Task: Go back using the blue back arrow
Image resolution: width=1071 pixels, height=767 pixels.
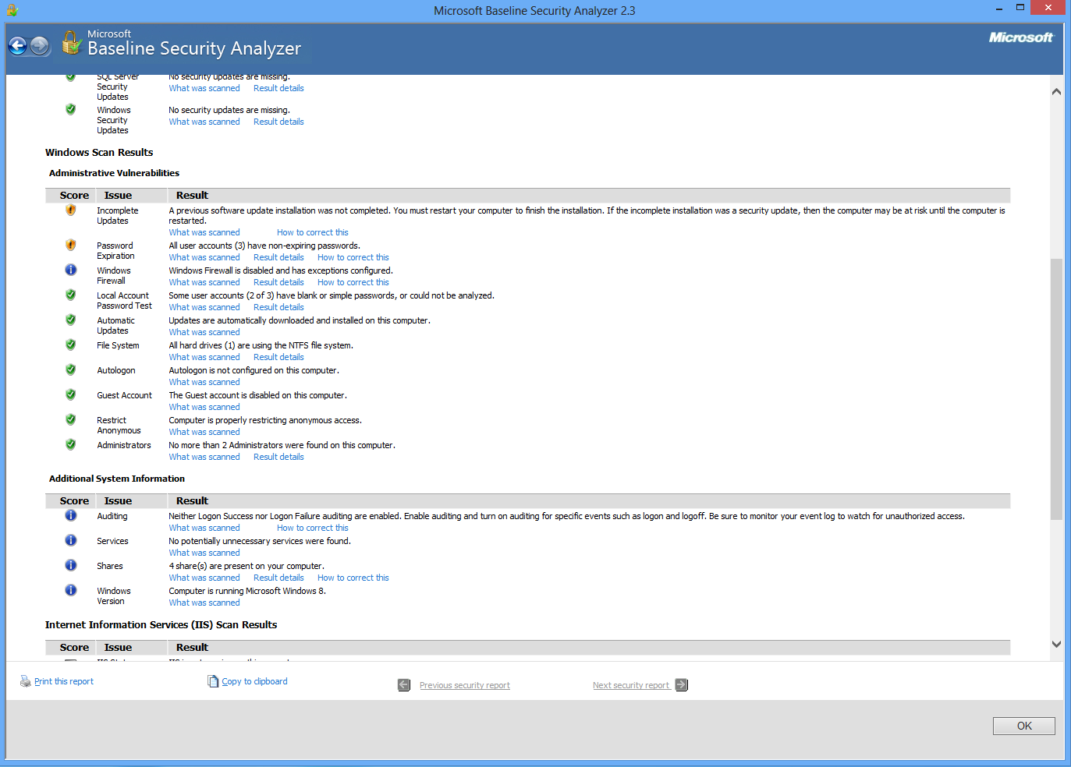Action: point(18,46)
